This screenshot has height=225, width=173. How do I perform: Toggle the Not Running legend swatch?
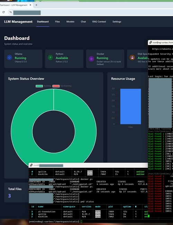pos(56,86)
